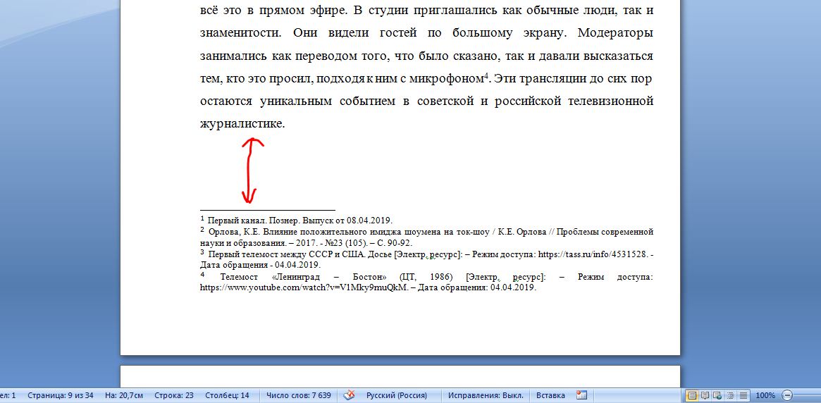
Task: Click the spelling check icon in status bar
Action: pyautogui.click(x=350, y=395)
